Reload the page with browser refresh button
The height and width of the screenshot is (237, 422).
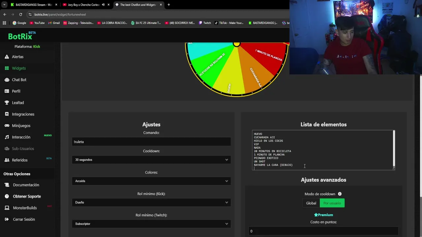(x=20, y=14)
